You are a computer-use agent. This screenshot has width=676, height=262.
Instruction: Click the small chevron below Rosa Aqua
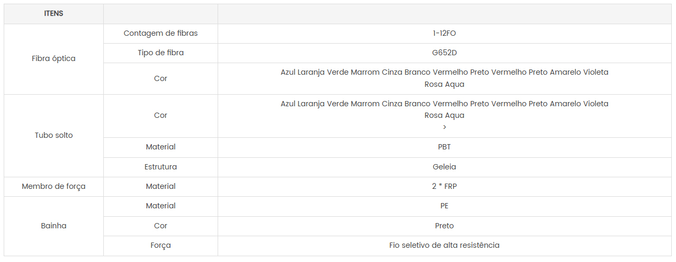[445, 127]
